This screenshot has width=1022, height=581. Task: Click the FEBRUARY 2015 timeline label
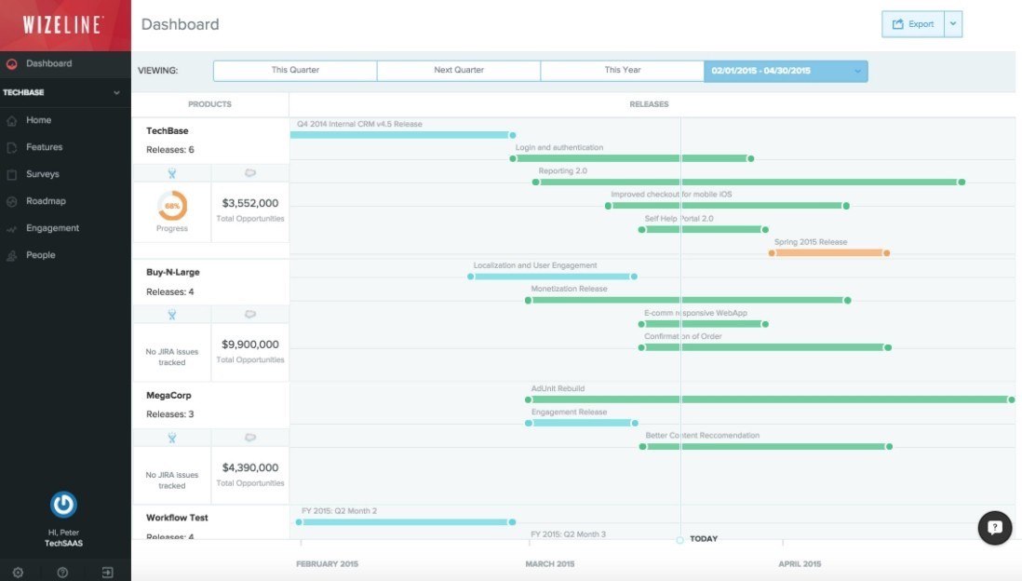click(328, 564)
